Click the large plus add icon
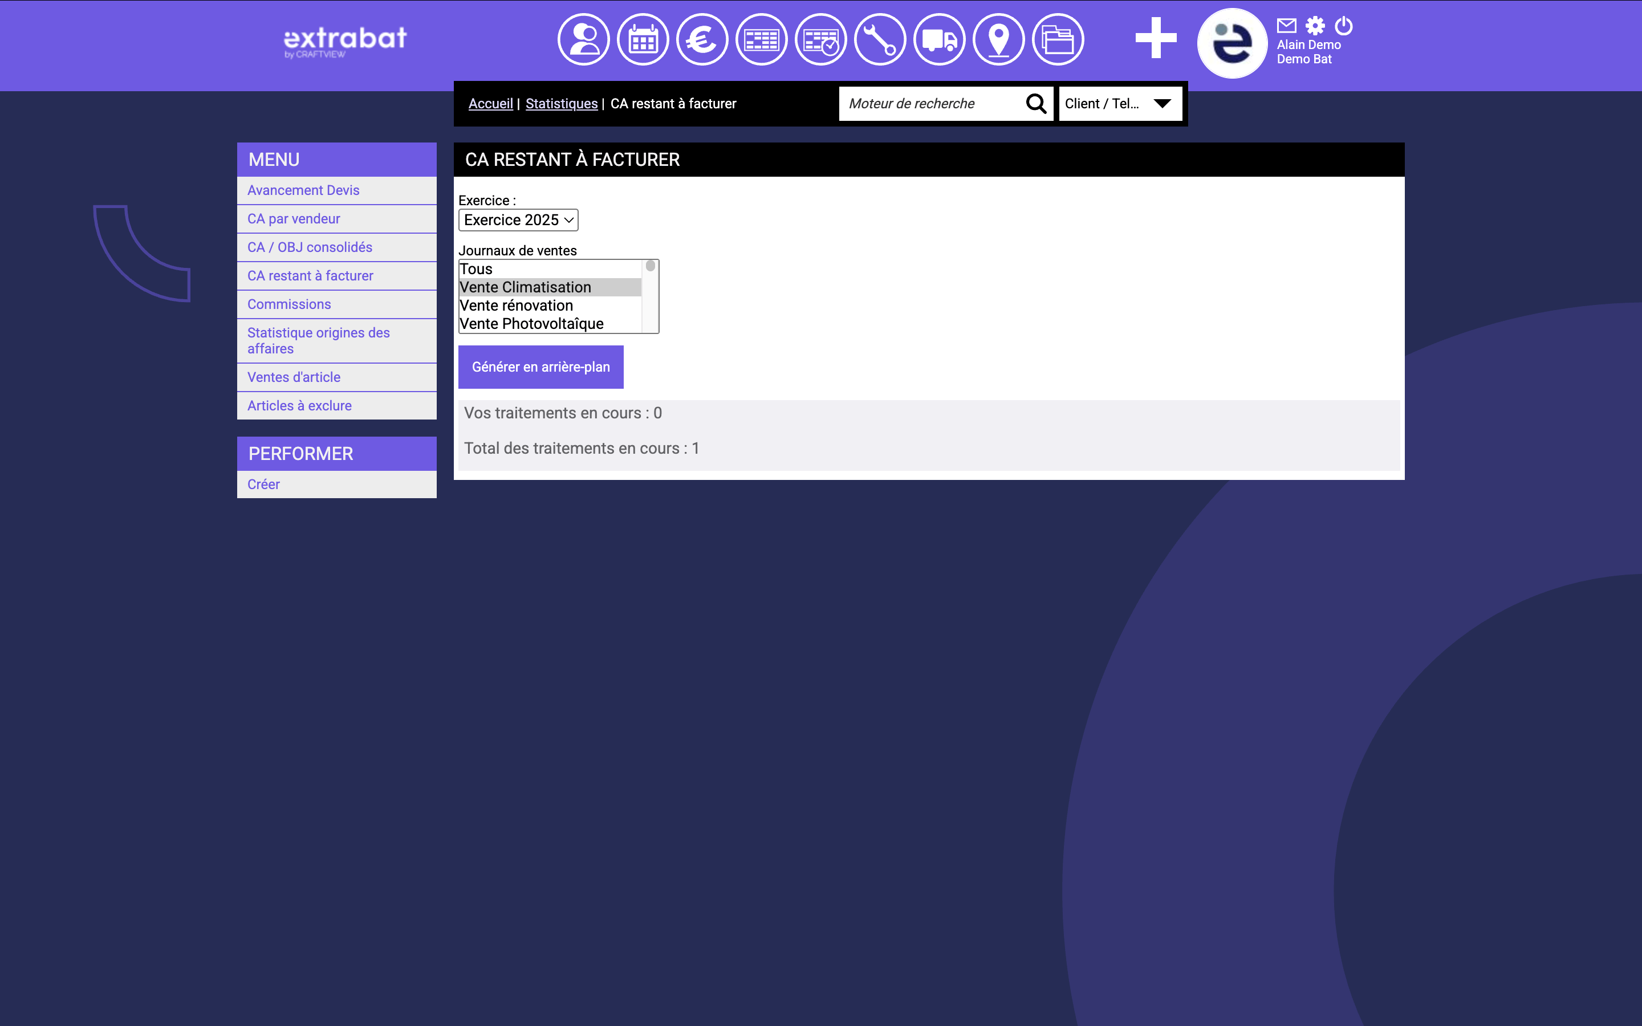 tap(1155, 39)
